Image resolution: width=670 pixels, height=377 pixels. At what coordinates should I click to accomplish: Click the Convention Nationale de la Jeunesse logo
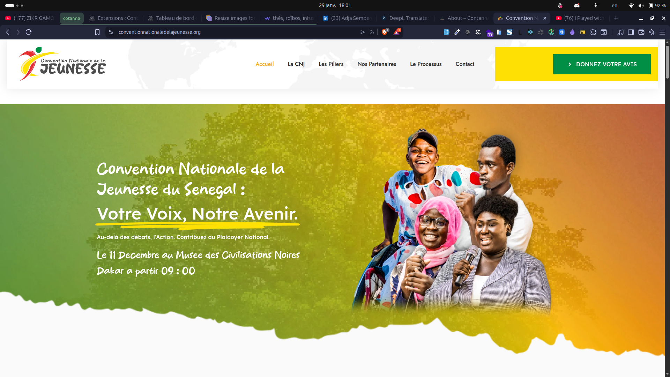tap(62, 64)
